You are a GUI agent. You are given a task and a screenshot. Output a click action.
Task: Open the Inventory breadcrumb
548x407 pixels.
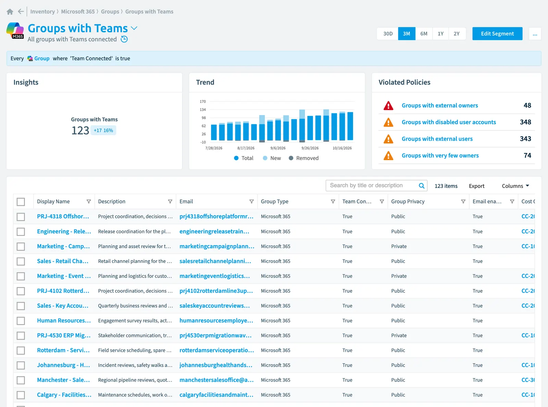coord(42,12)
